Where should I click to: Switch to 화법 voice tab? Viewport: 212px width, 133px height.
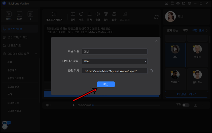pos(185,30)
